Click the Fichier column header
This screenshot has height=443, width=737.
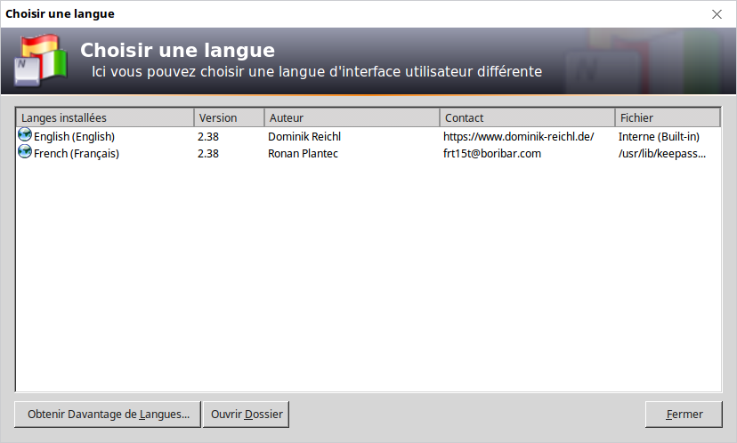[667, 117]
